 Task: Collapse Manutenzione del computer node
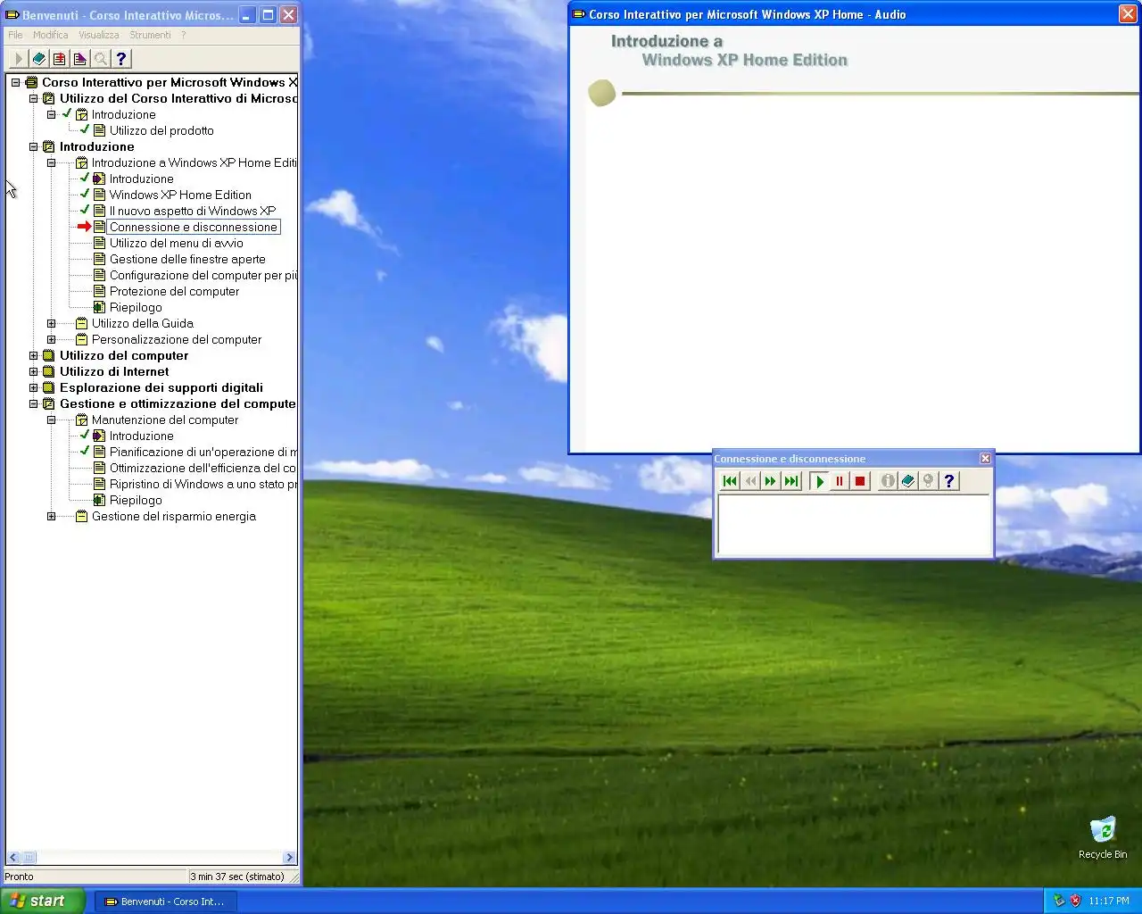tap(52, 420)
